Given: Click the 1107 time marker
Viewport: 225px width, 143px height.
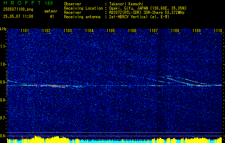Looking at the screenshot, I should (153, 31).
